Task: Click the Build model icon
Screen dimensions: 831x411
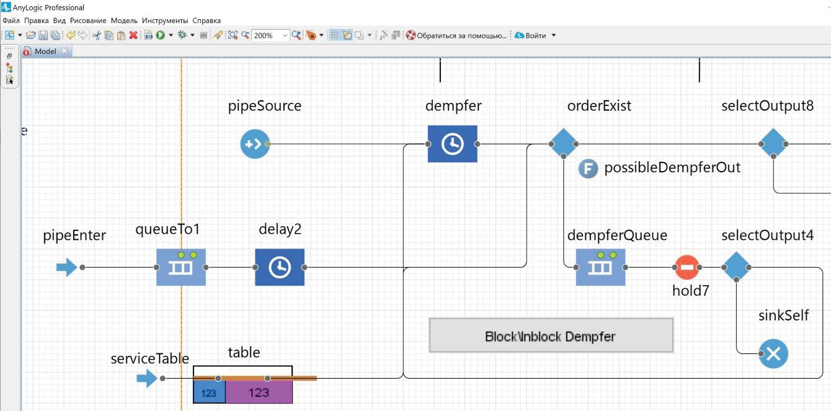Action: [x=149, y=35]
